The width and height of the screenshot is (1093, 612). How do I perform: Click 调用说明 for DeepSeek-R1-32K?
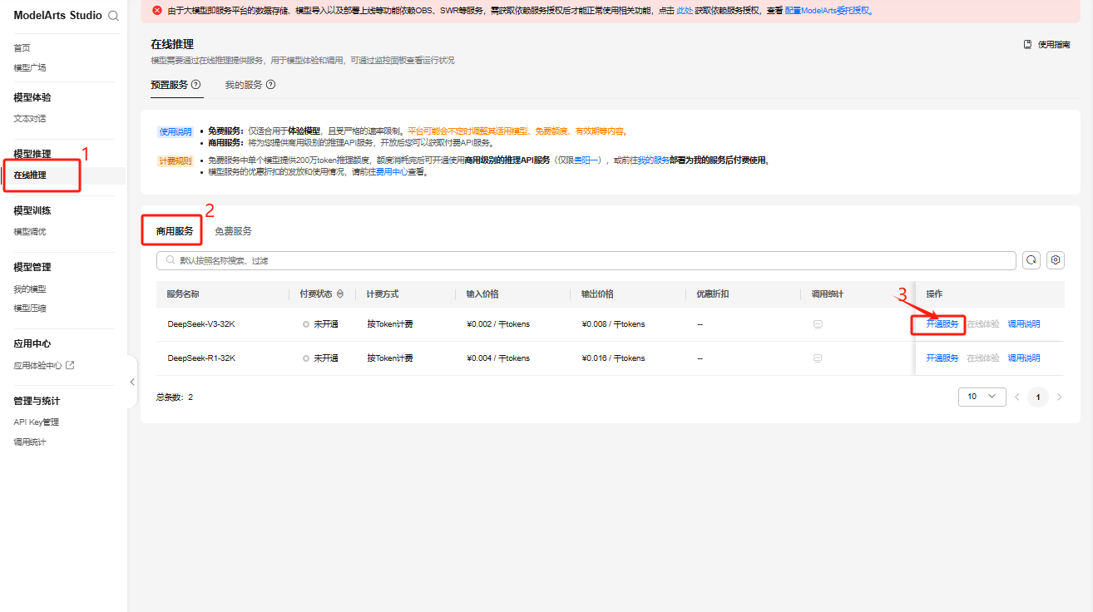click(x=1024, y=358)
